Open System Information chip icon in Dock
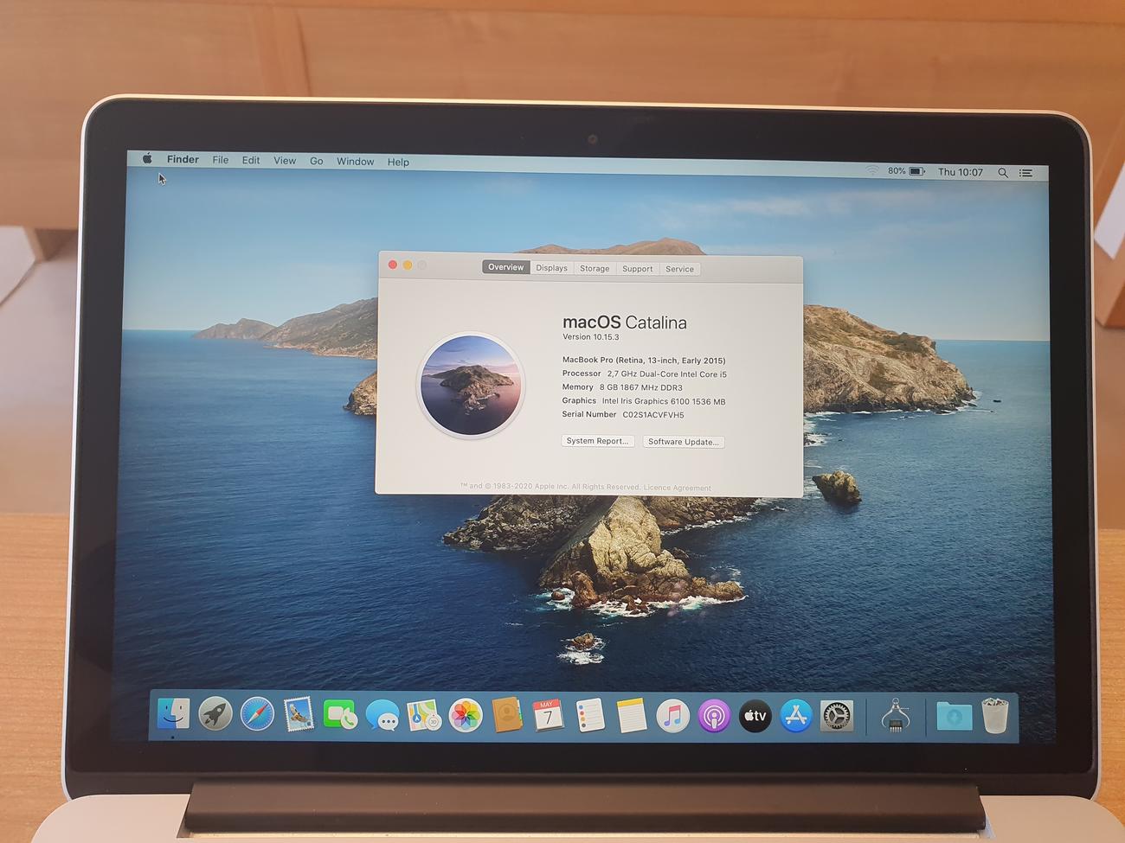The height and width of the screenshot is (843, 1125). pyautogui.click(x=896, y=716)
